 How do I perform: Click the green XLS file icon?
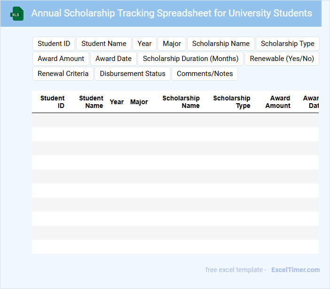17,14
